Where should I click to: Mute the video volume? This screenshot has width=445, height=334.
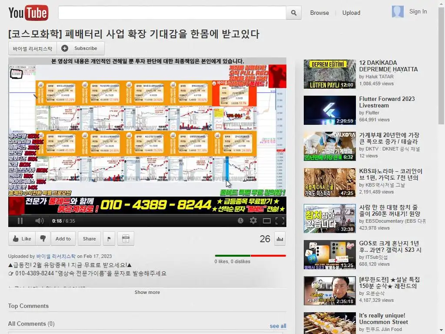tap(39, 221)
